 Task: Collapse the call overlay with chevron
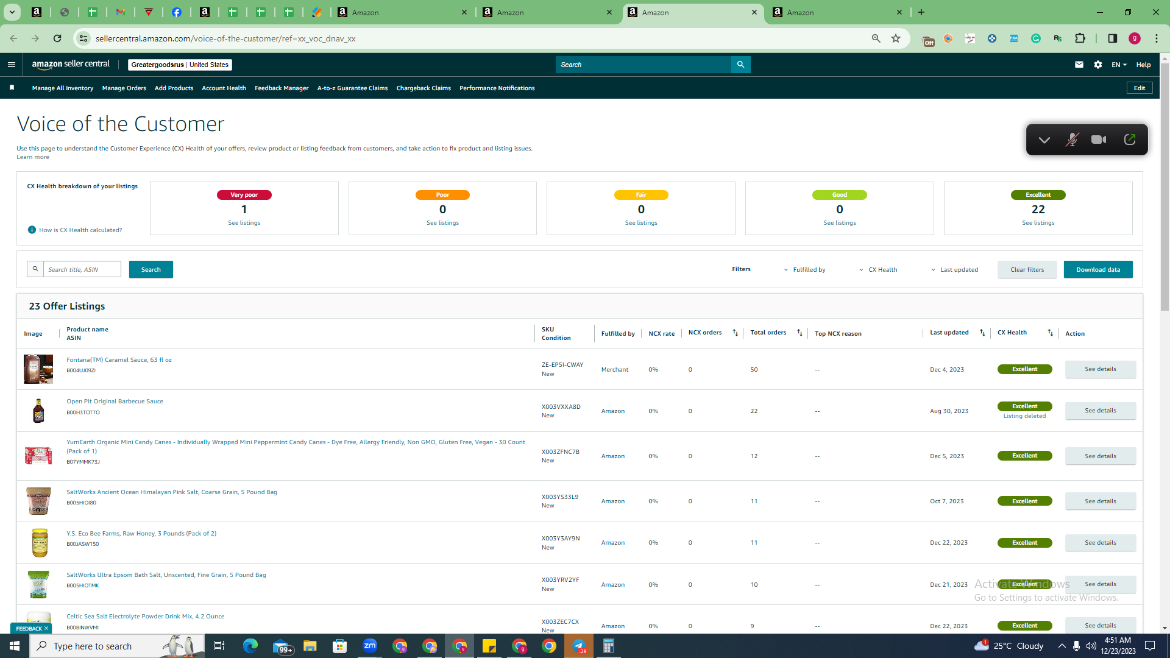coord(1044,140)
